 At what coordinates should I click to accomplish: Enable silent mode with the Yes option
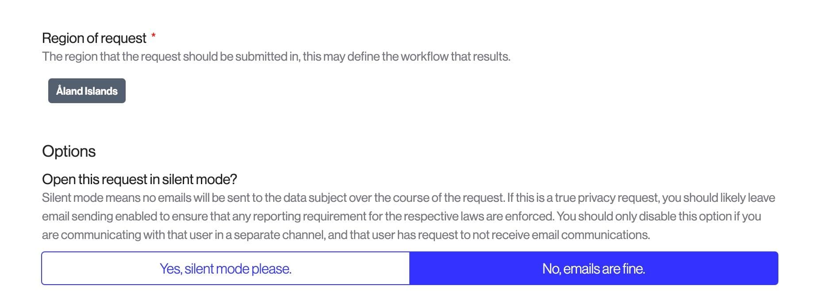coord(225,269)
